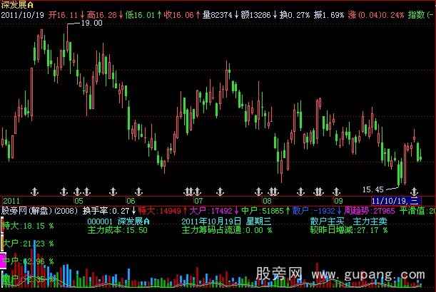Click the 000001 深发展A code label
The image size is (436, 292).
coord(118,221)
